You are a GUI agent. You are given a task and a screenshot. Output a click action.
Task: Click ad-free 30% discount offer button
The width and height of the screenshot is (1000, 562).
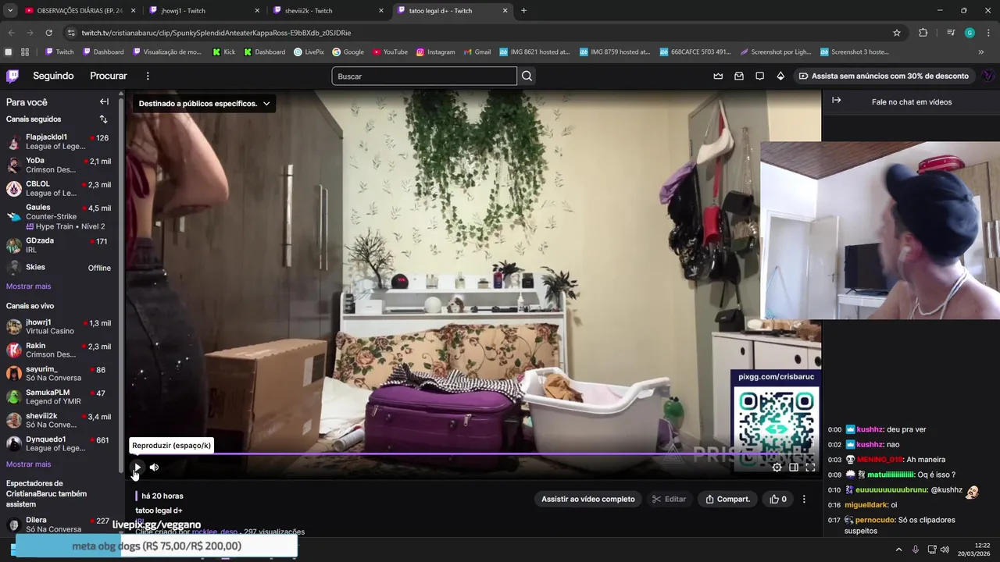pyautogui.click(x=884, y=76)
